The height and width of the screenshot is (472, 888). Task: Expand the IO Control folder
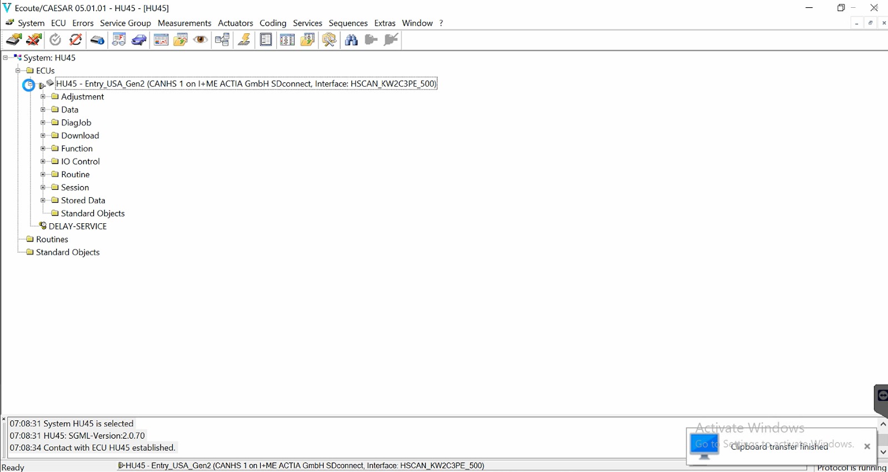pos(43,162)
